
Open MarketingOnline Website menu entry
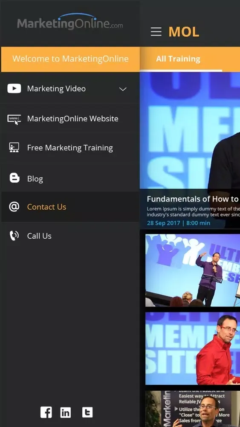[70, 119]
